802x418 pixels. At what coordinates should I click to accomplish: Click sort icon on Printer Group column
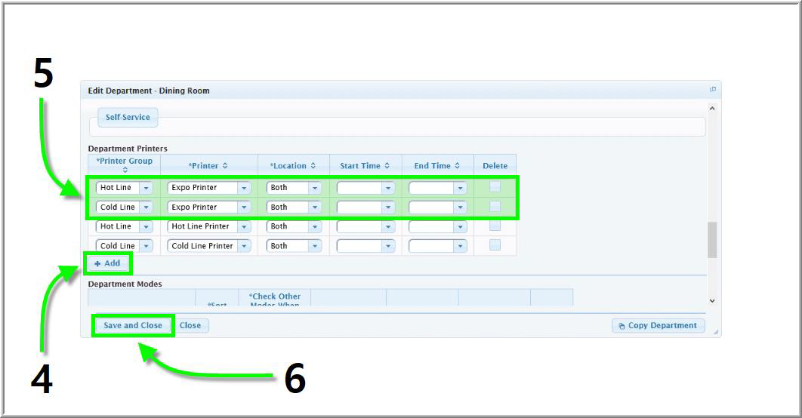click(125, 171)
